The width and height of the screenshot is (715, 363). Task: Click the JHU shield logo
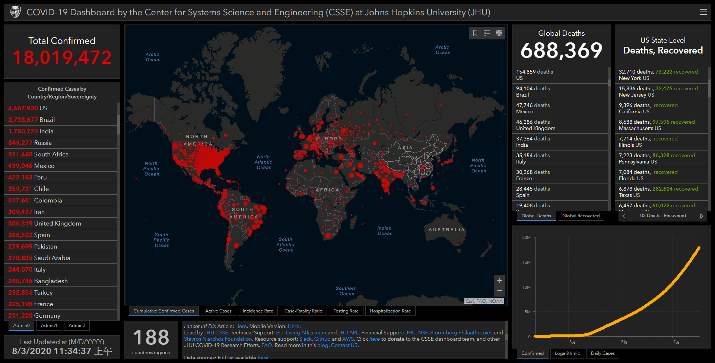(x=15, y=12)
